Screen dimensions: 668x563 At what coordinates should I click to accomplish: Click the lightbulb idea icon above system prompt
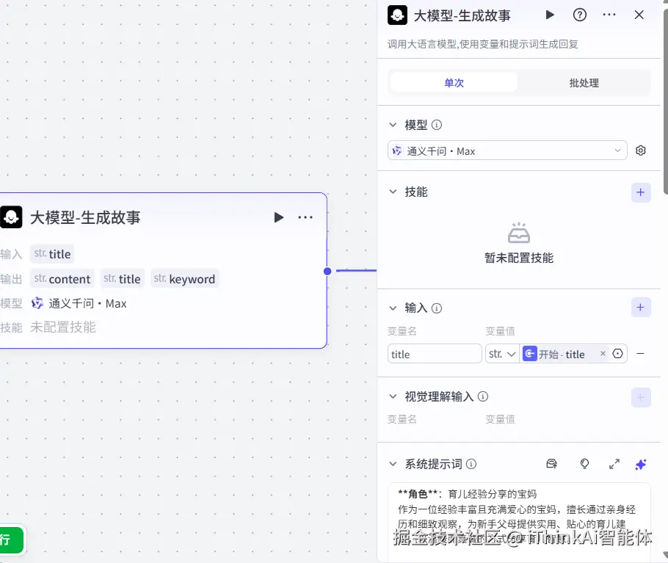pos(584,464)
